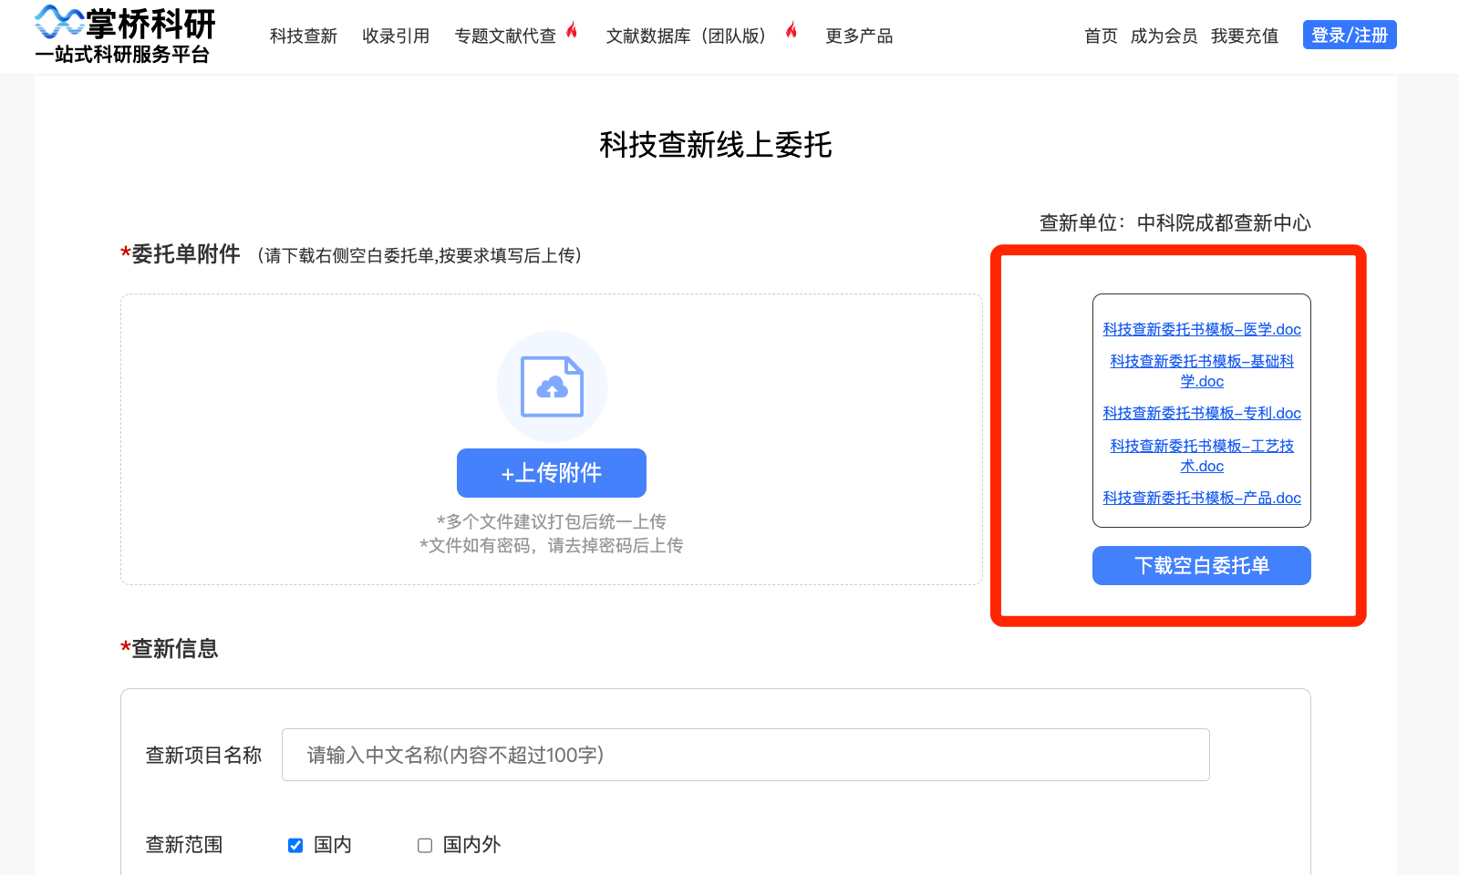Image resolution: width=1459 pixels, height=875 pixels.
Task: Enable the 国内 checkbox
Action: (295, 845)
